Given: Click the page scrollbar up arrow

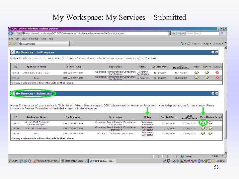Looking at the screenshot, I should pyautogui.click(x=226, y=48).
